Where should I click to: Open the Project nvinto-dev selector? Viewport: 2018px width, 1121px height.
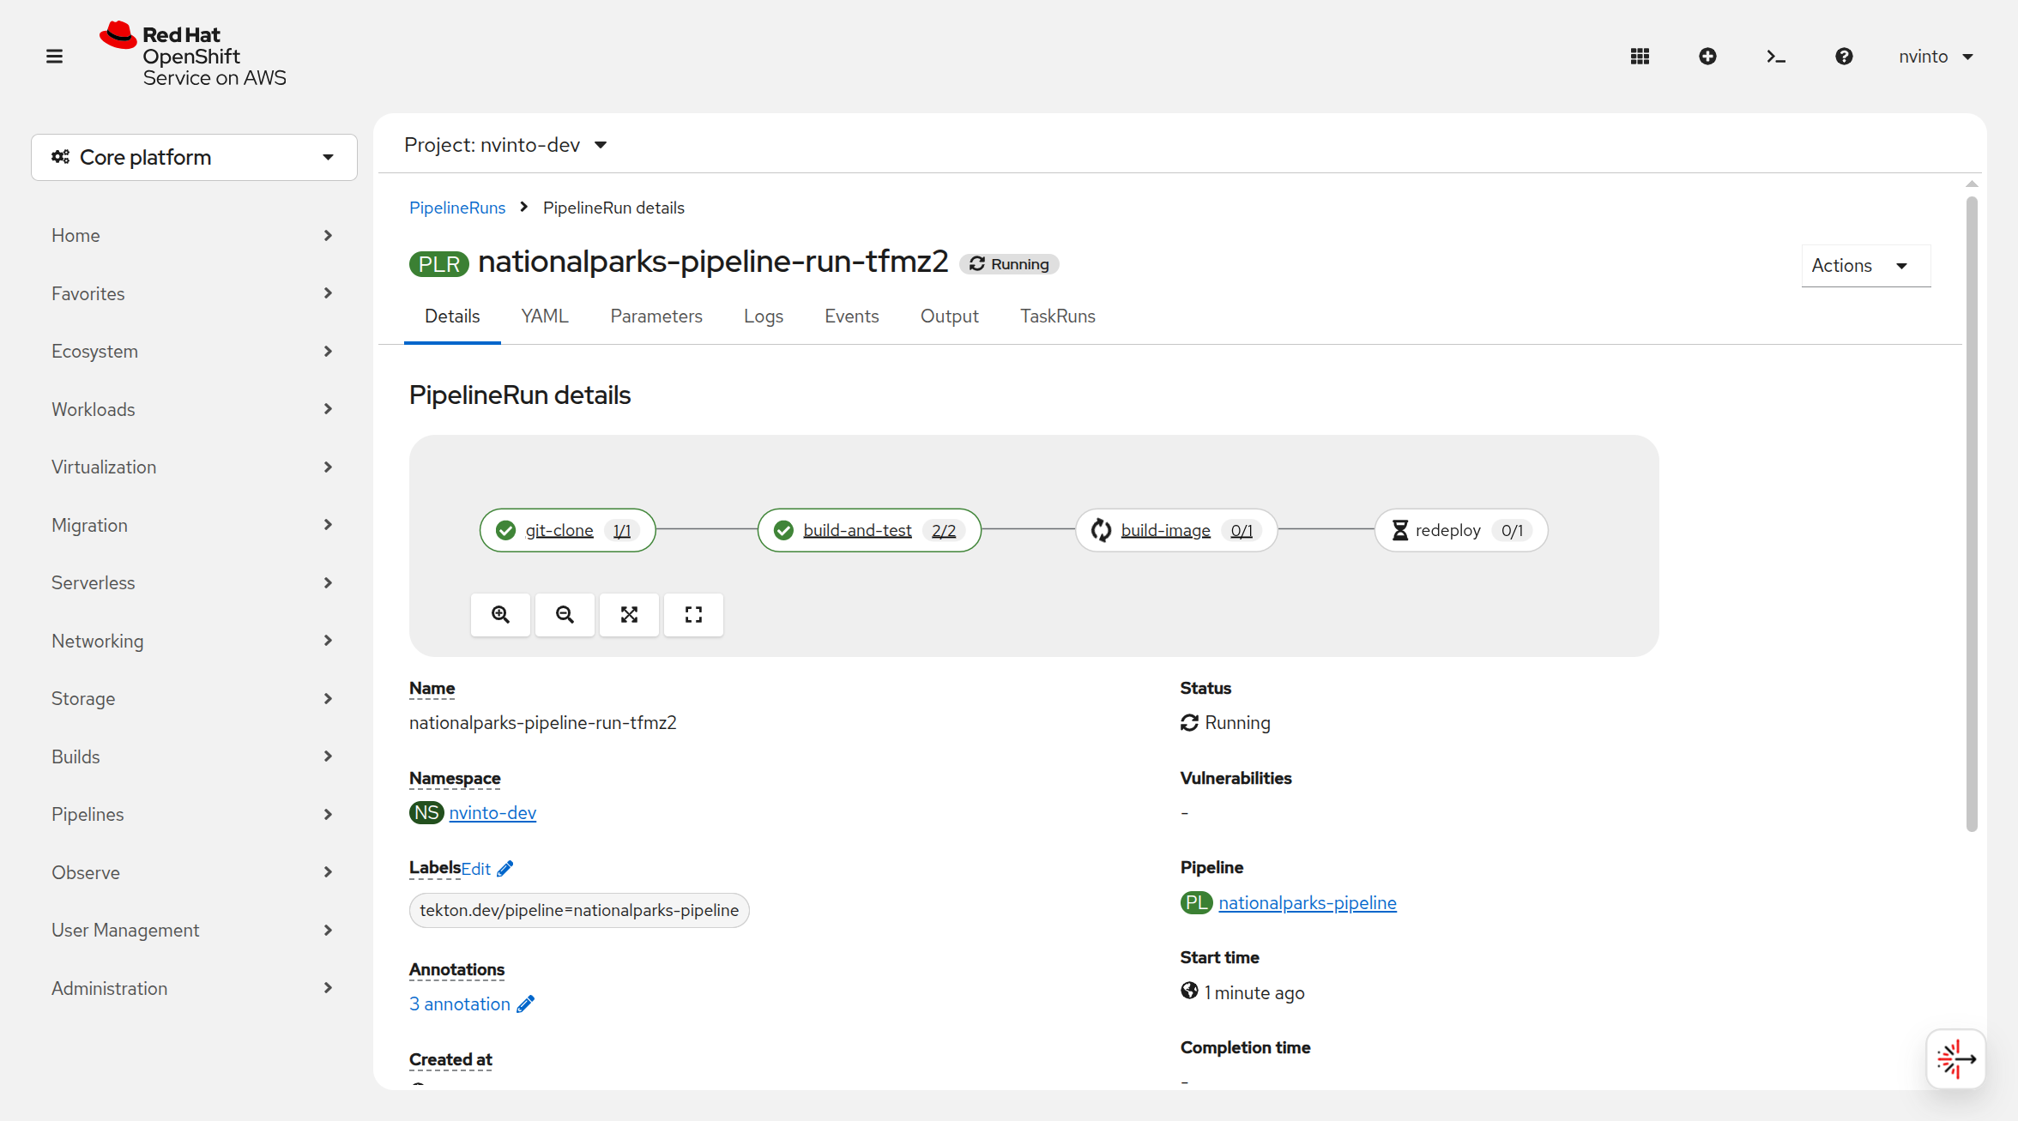(x=506, y=145)
